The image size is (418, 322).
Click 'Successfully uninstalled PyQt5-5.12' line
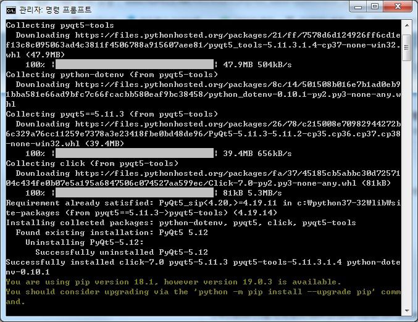(x=122, y=252)
